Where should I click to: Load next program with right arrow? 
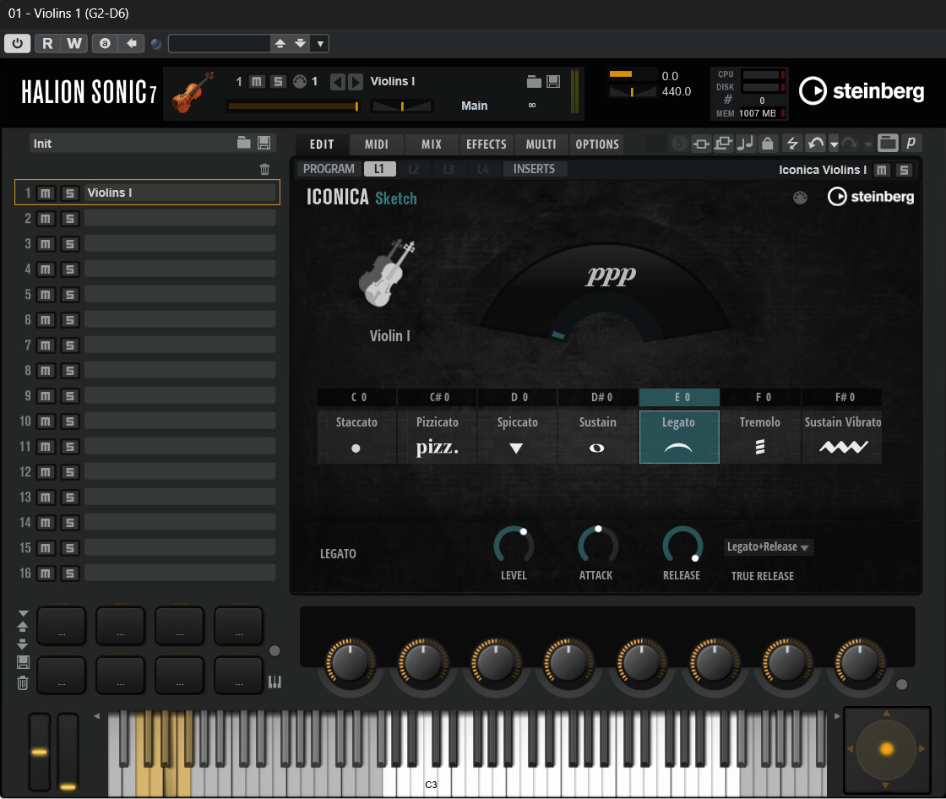tap(356, 82)
